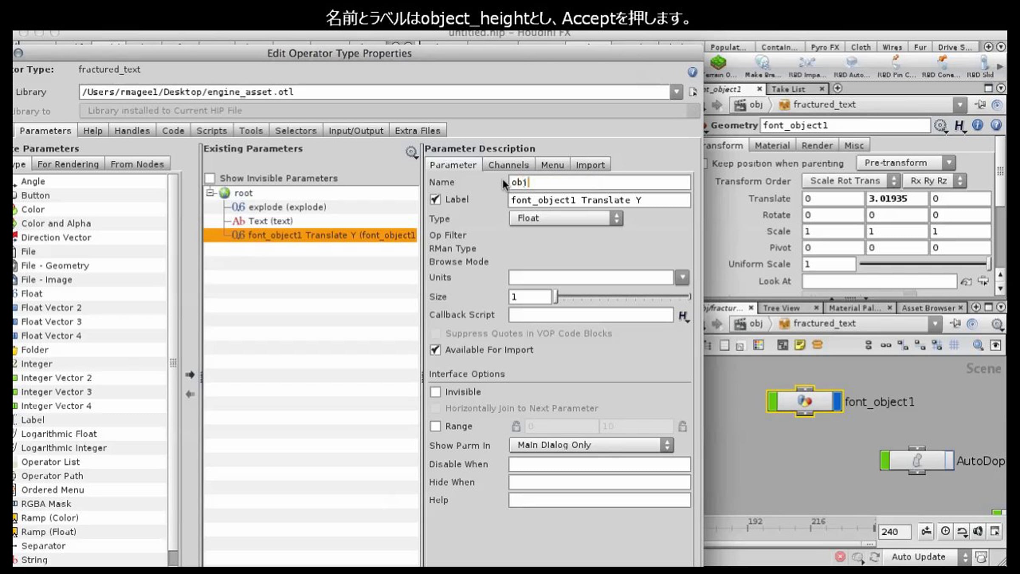Screen dimensions: 1020x574
Task: Click the obj path button in network pane
Action: click(749, 324)
